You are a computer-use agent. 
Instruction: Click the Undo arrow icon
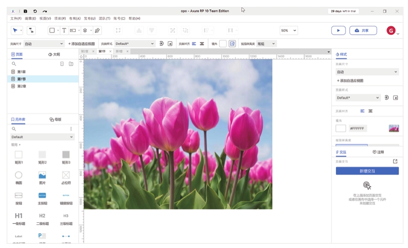click(x=35, y=11)
